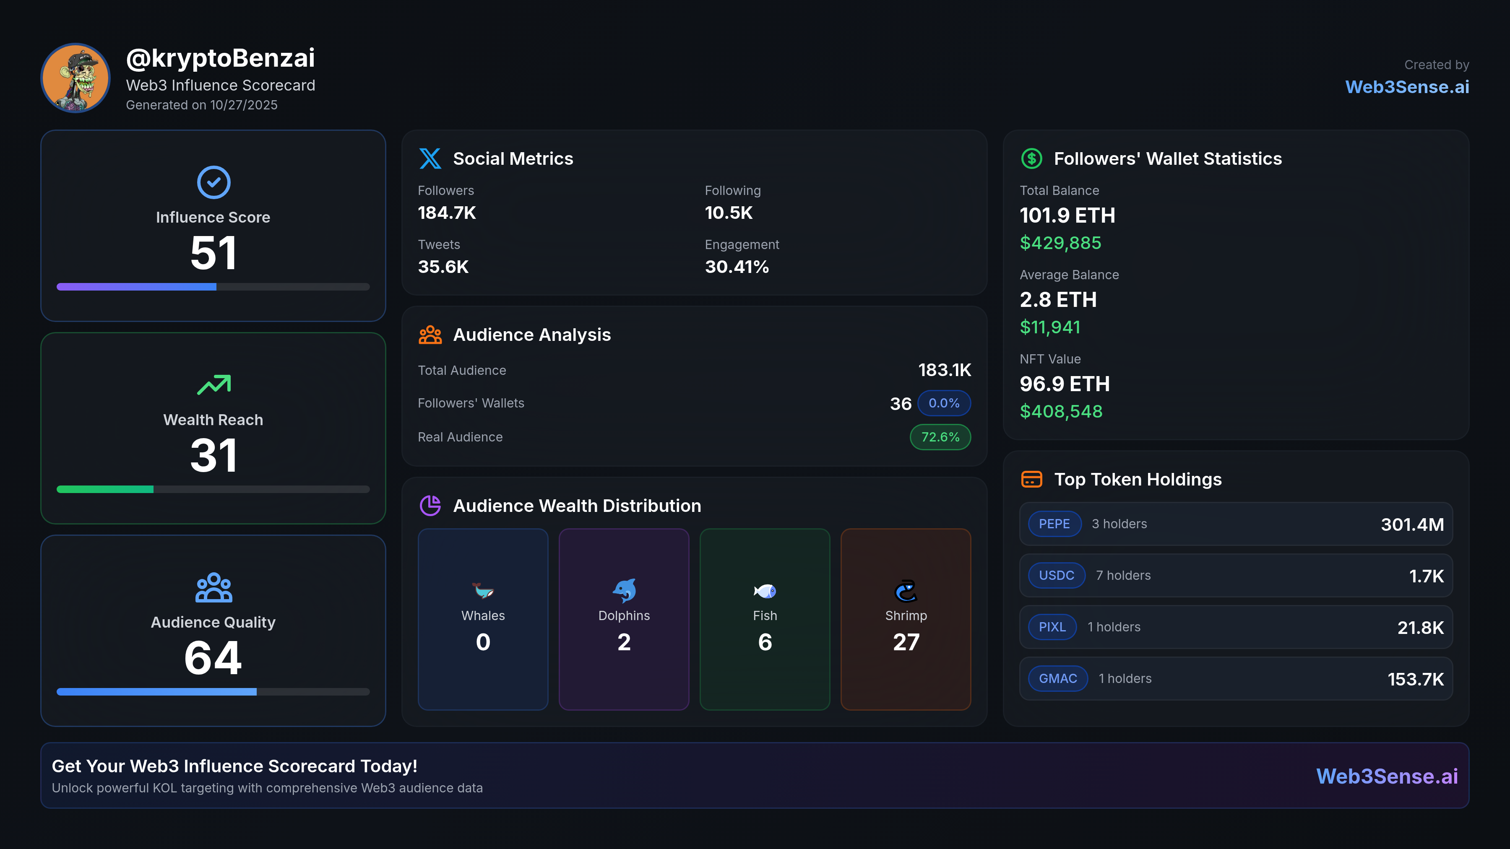Click the Get Your Web3 Influence Scorecard banner

point(755,775)
